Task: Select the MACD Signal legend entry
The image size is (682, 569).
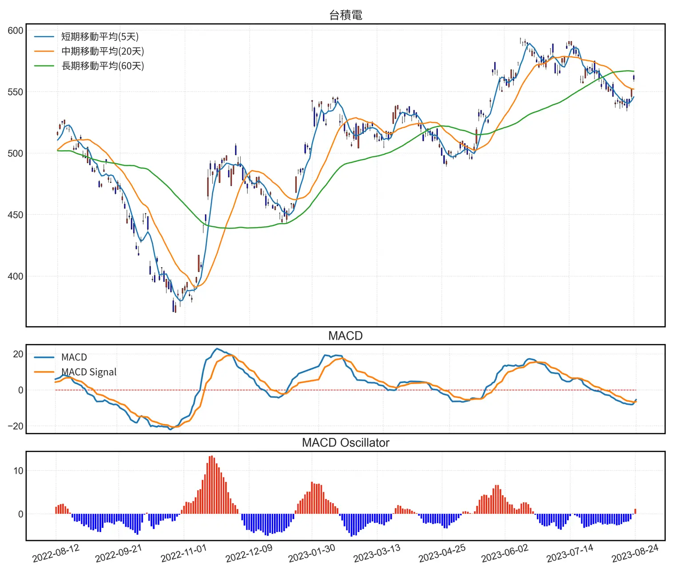Action: (x=89, y=372)
